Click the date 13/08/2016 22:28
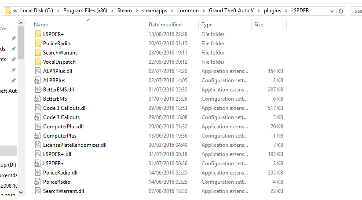The width and height of the screenshot is (362, 200). (168, 34)
